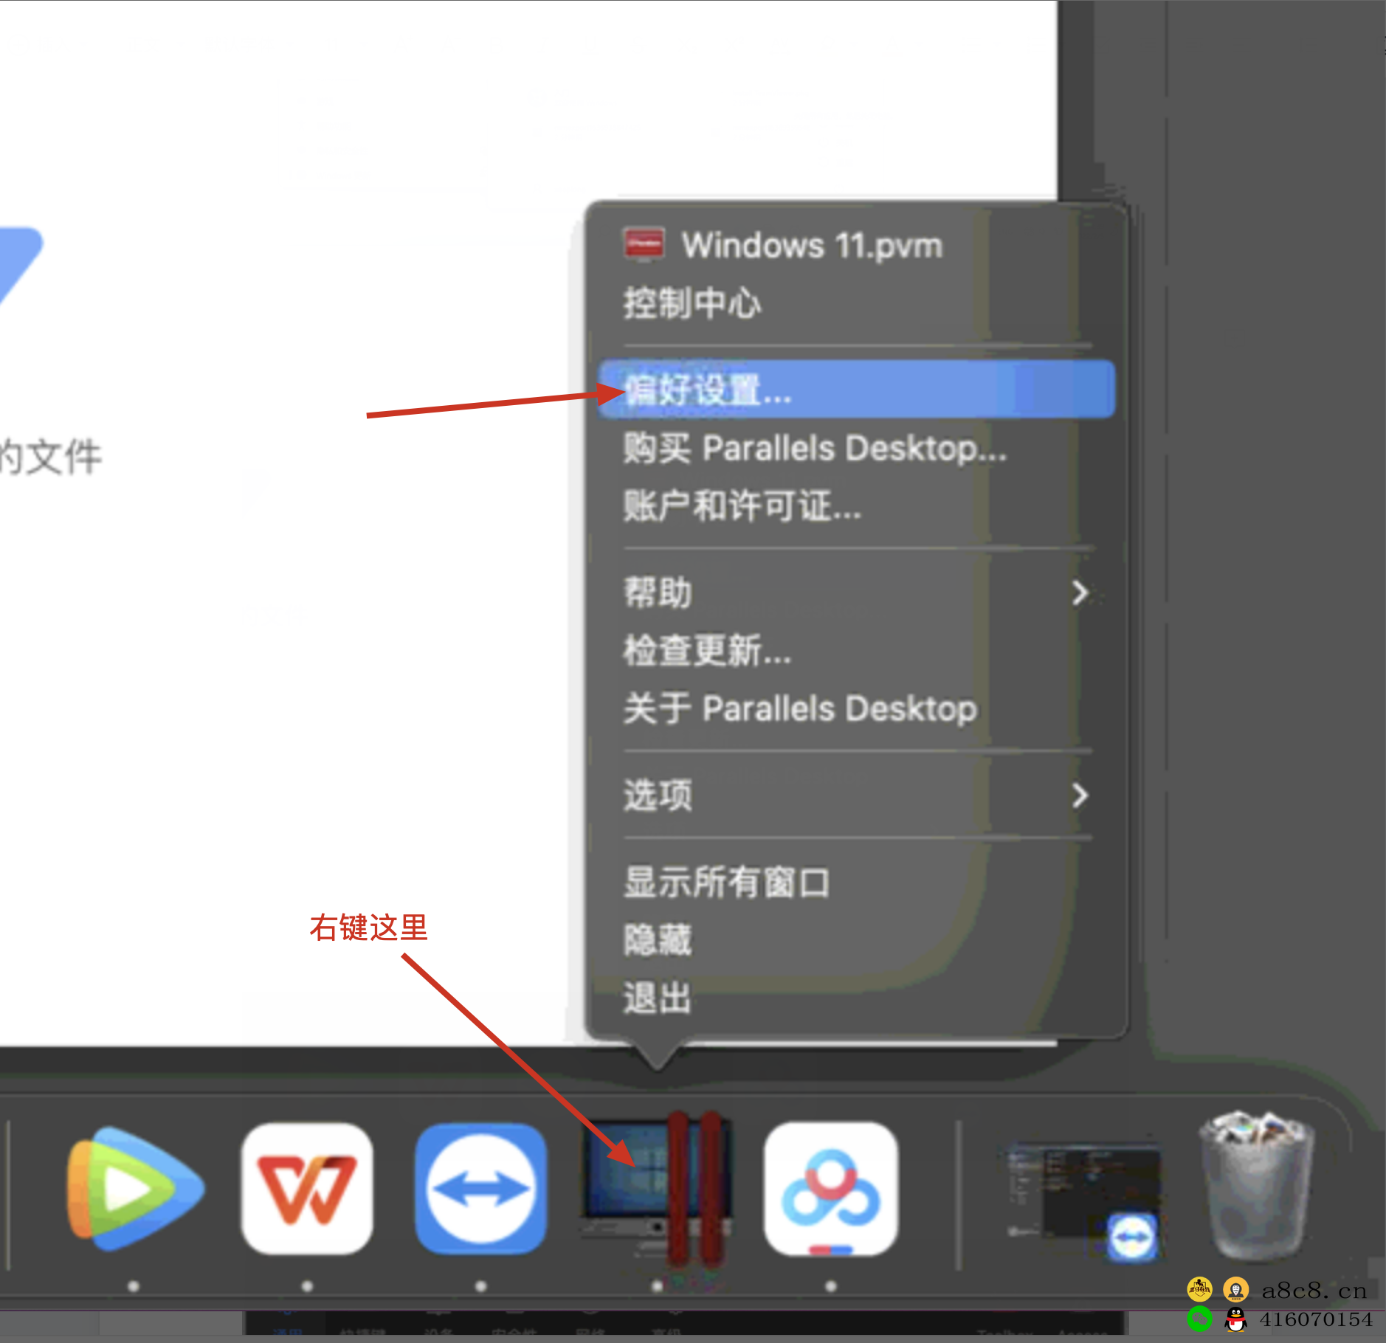The image size is (1386, 1343).
Task: Open Tencent Video from the Dock
Action: pos(134,1189)
